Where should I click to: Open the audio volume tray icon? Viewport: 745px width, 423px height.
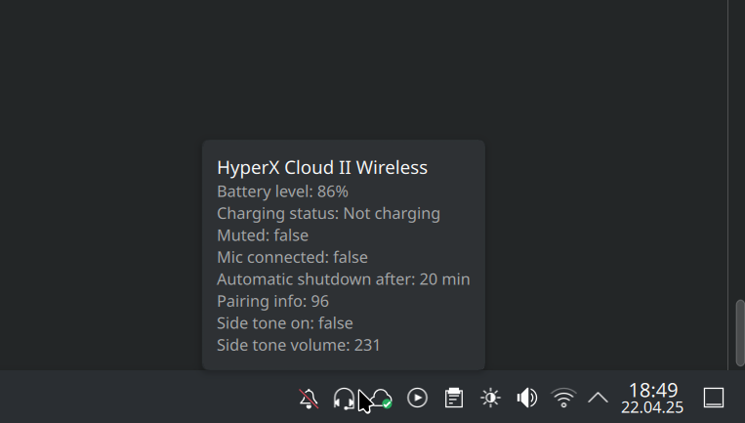pos(526,398)
